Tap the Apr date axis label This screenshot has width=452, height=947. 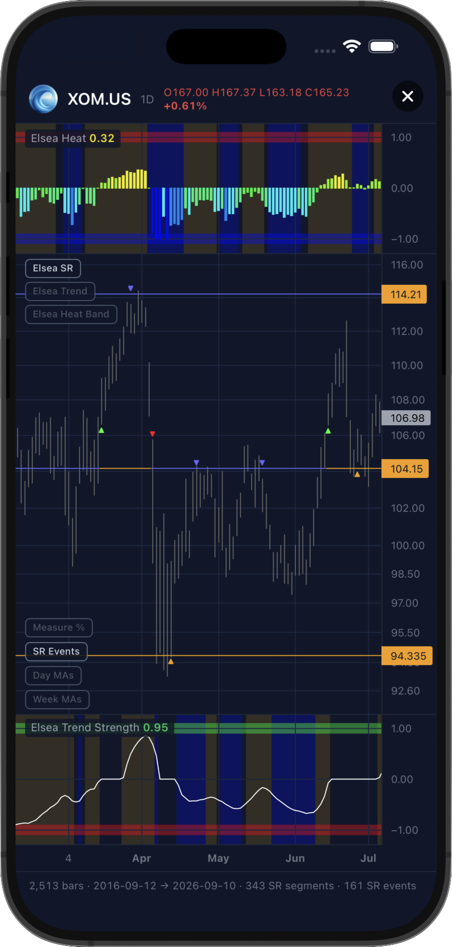[x=142, y=858]
